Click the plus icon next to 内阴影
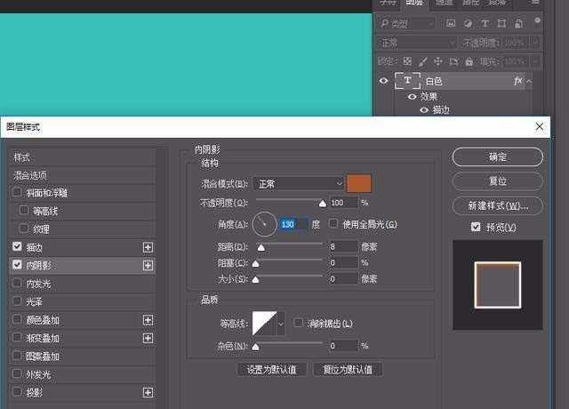This screenshot has width=569, height=409. point(148,265)
